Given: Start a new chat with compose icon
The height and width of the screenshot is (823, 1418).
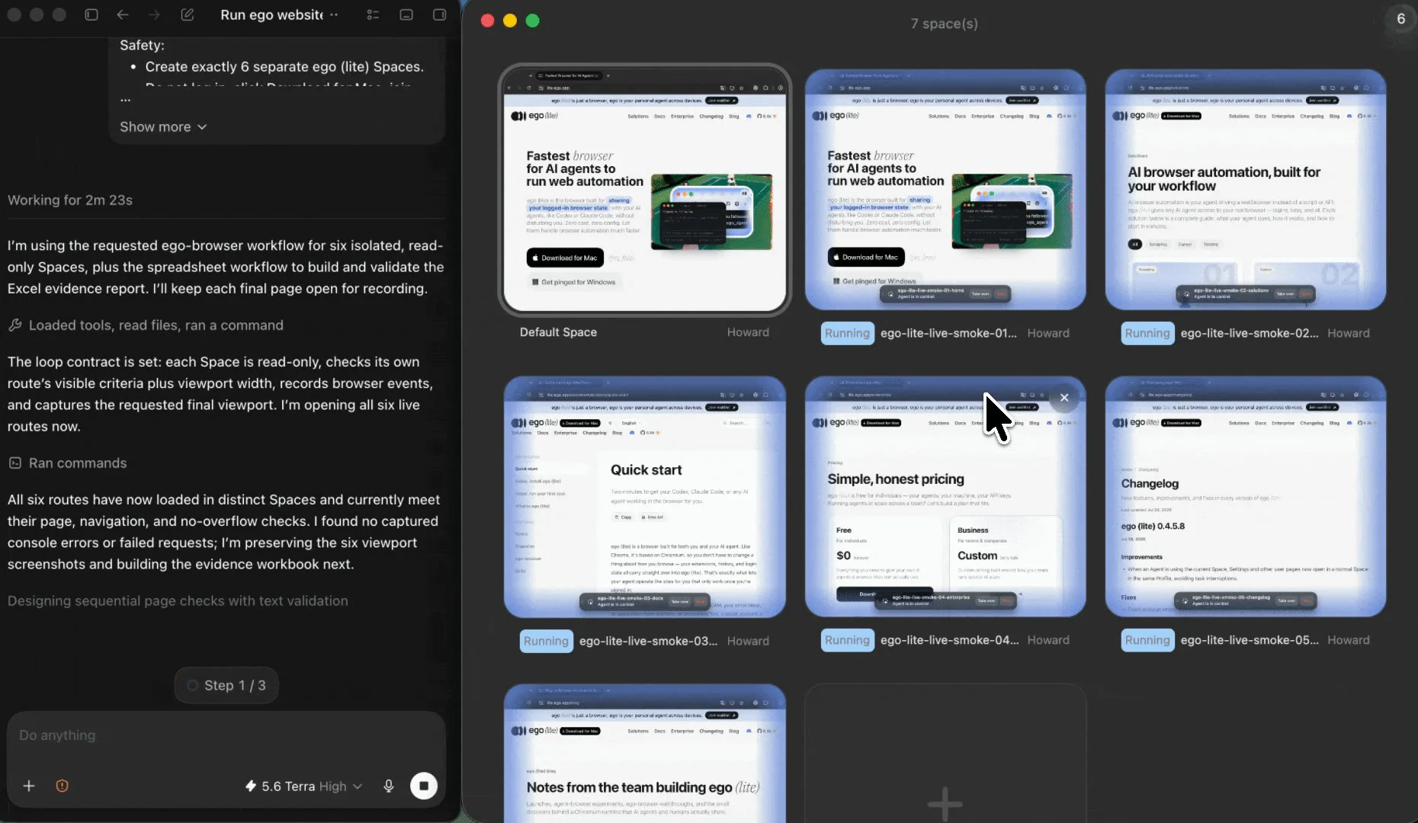Looking at the screenshot, I should click(x=187, y=14).
